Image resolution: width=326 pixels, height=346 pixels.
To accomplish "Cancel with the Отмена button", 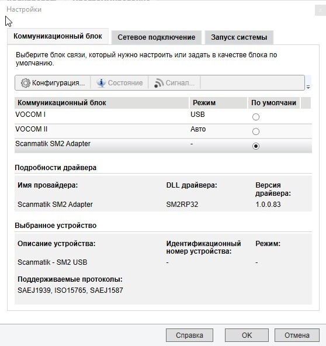I will click(297, 335).
